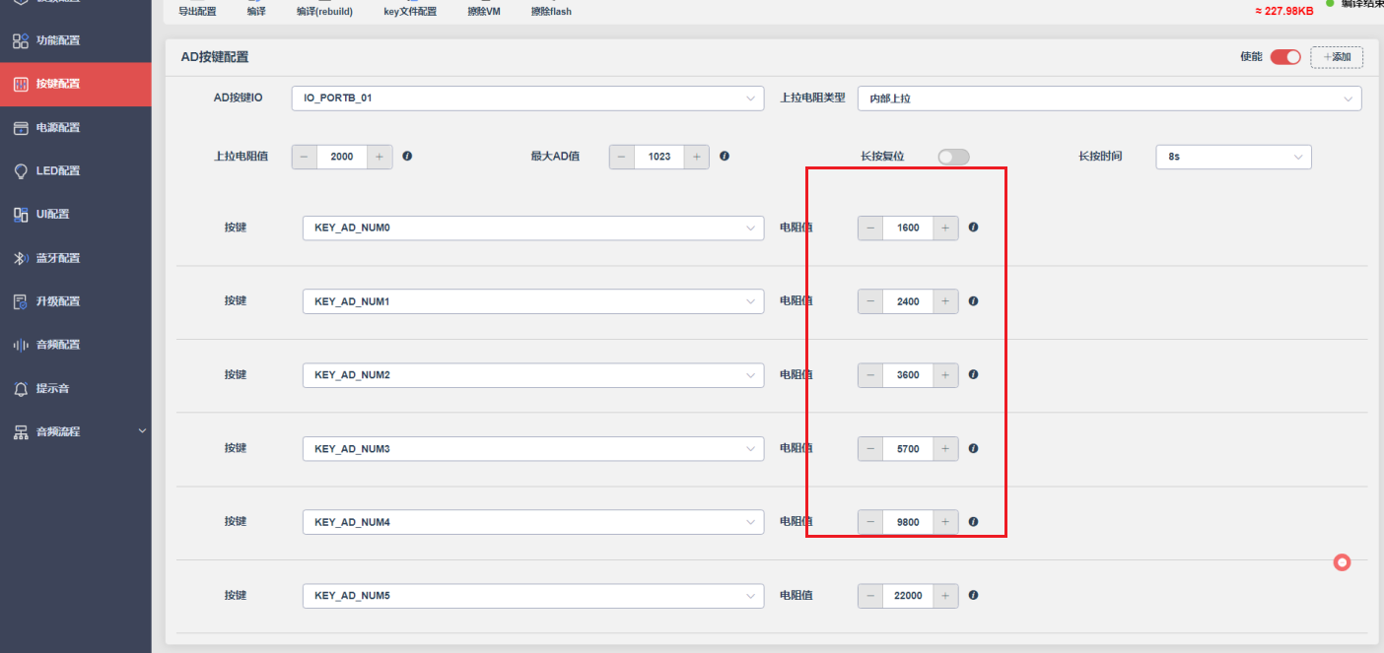Open the 上拉电阻类型 dropdown
This screenshot has width=1384, height=653.
pos(1109,98)
